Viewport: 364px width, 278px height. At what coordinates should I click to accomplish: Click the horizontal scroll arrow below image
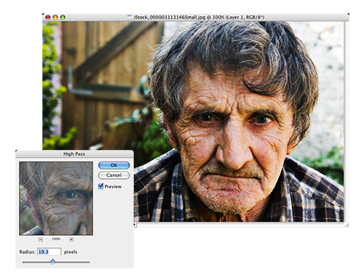135,225
